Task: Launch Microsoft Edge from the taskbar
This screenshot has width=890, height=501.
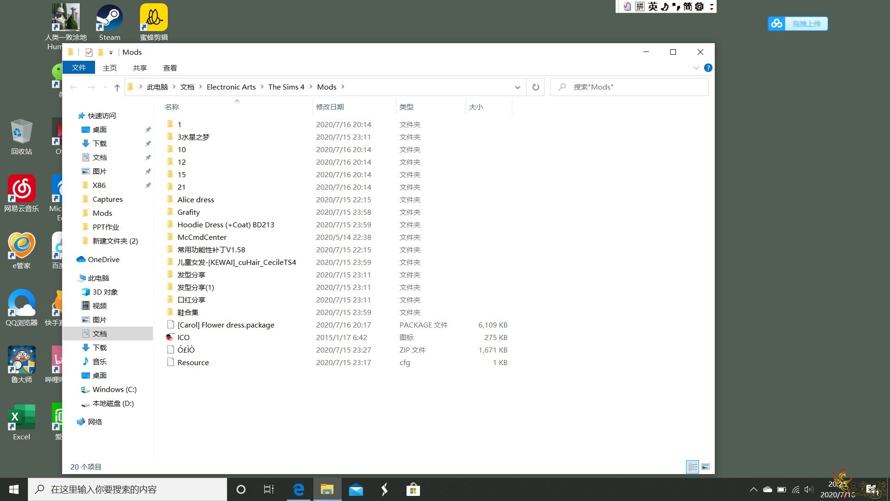Action: pos(299,489)
